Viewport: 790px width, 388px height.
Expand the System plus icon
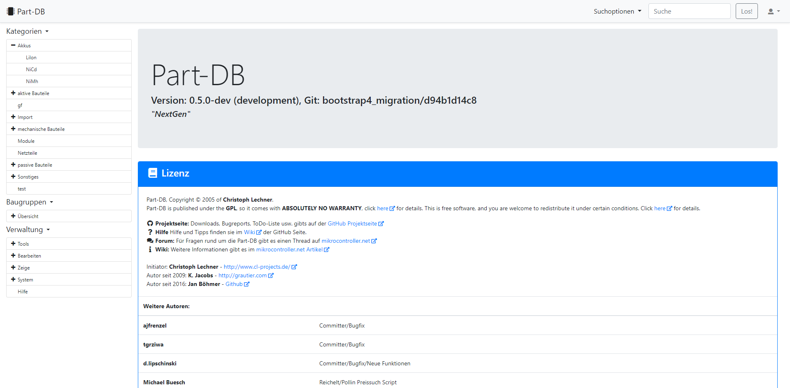point(13,279)
